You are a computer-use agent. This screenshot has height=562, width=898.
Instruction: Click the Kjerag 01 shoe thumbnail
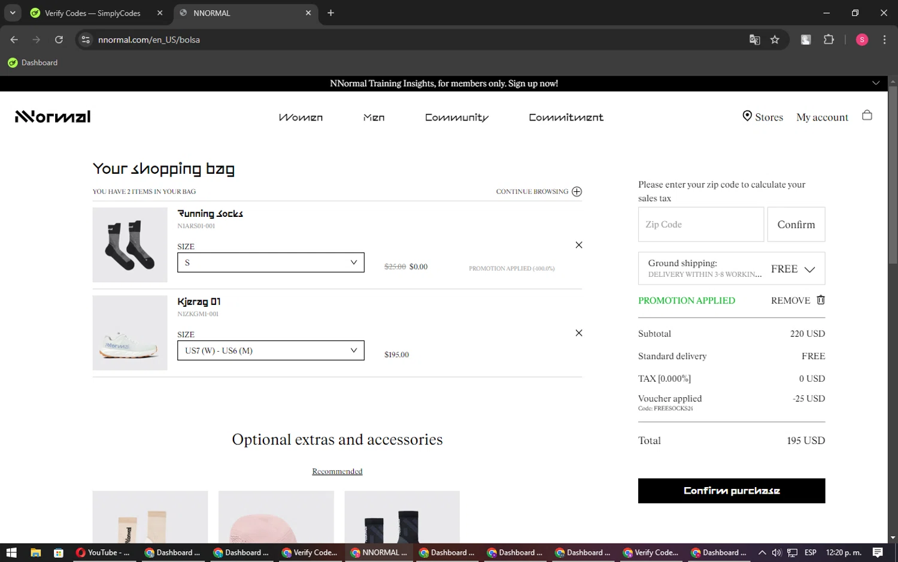(130, 333)
